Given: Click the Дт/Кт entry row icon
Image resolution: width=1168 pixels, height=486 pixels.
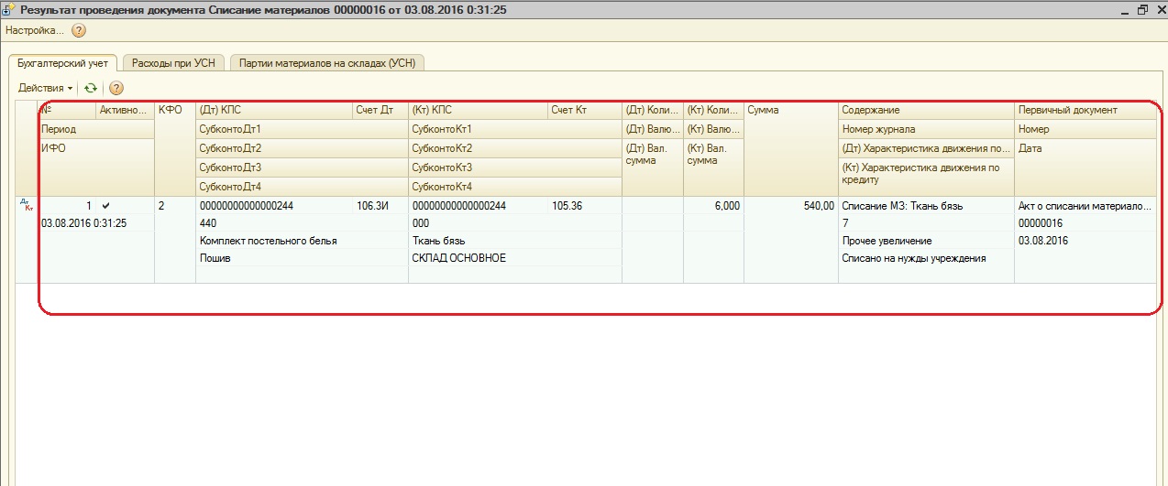Looking at the screenshot, I should (26, 205).
